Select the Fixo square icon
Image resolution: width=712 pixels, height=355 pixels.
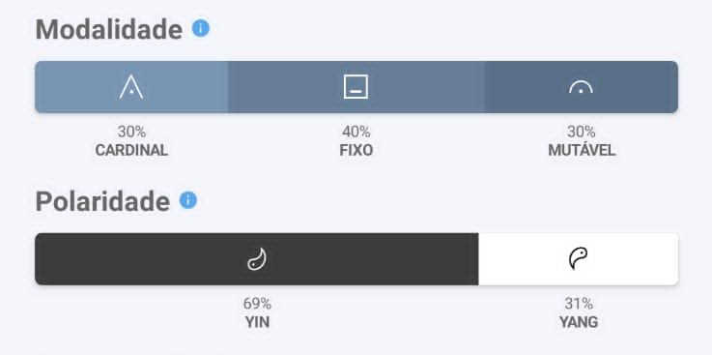pos(356,87)
